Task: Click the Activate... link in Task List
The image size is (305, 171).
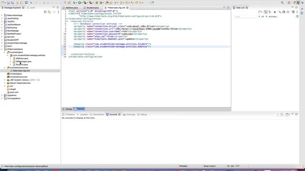Action: click(x=273, y=17)
